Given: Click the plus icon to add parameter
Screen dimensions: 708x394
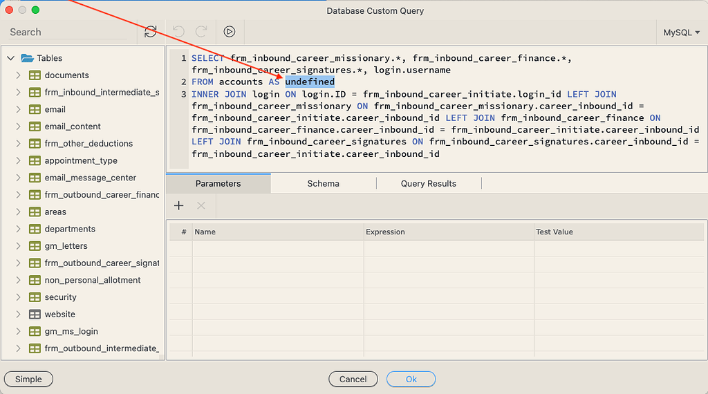Looking at the screenshot, I should (178, 205).
